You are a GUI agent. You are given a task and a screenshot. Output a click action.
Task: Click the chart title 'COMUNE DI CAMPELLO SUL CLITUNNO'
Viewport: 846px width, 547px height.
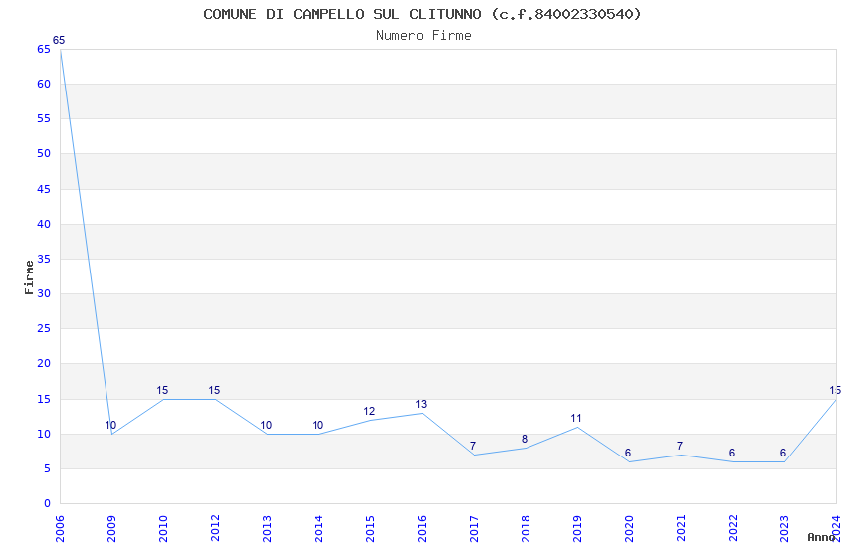pyautogui.click(x=342, y=14)
